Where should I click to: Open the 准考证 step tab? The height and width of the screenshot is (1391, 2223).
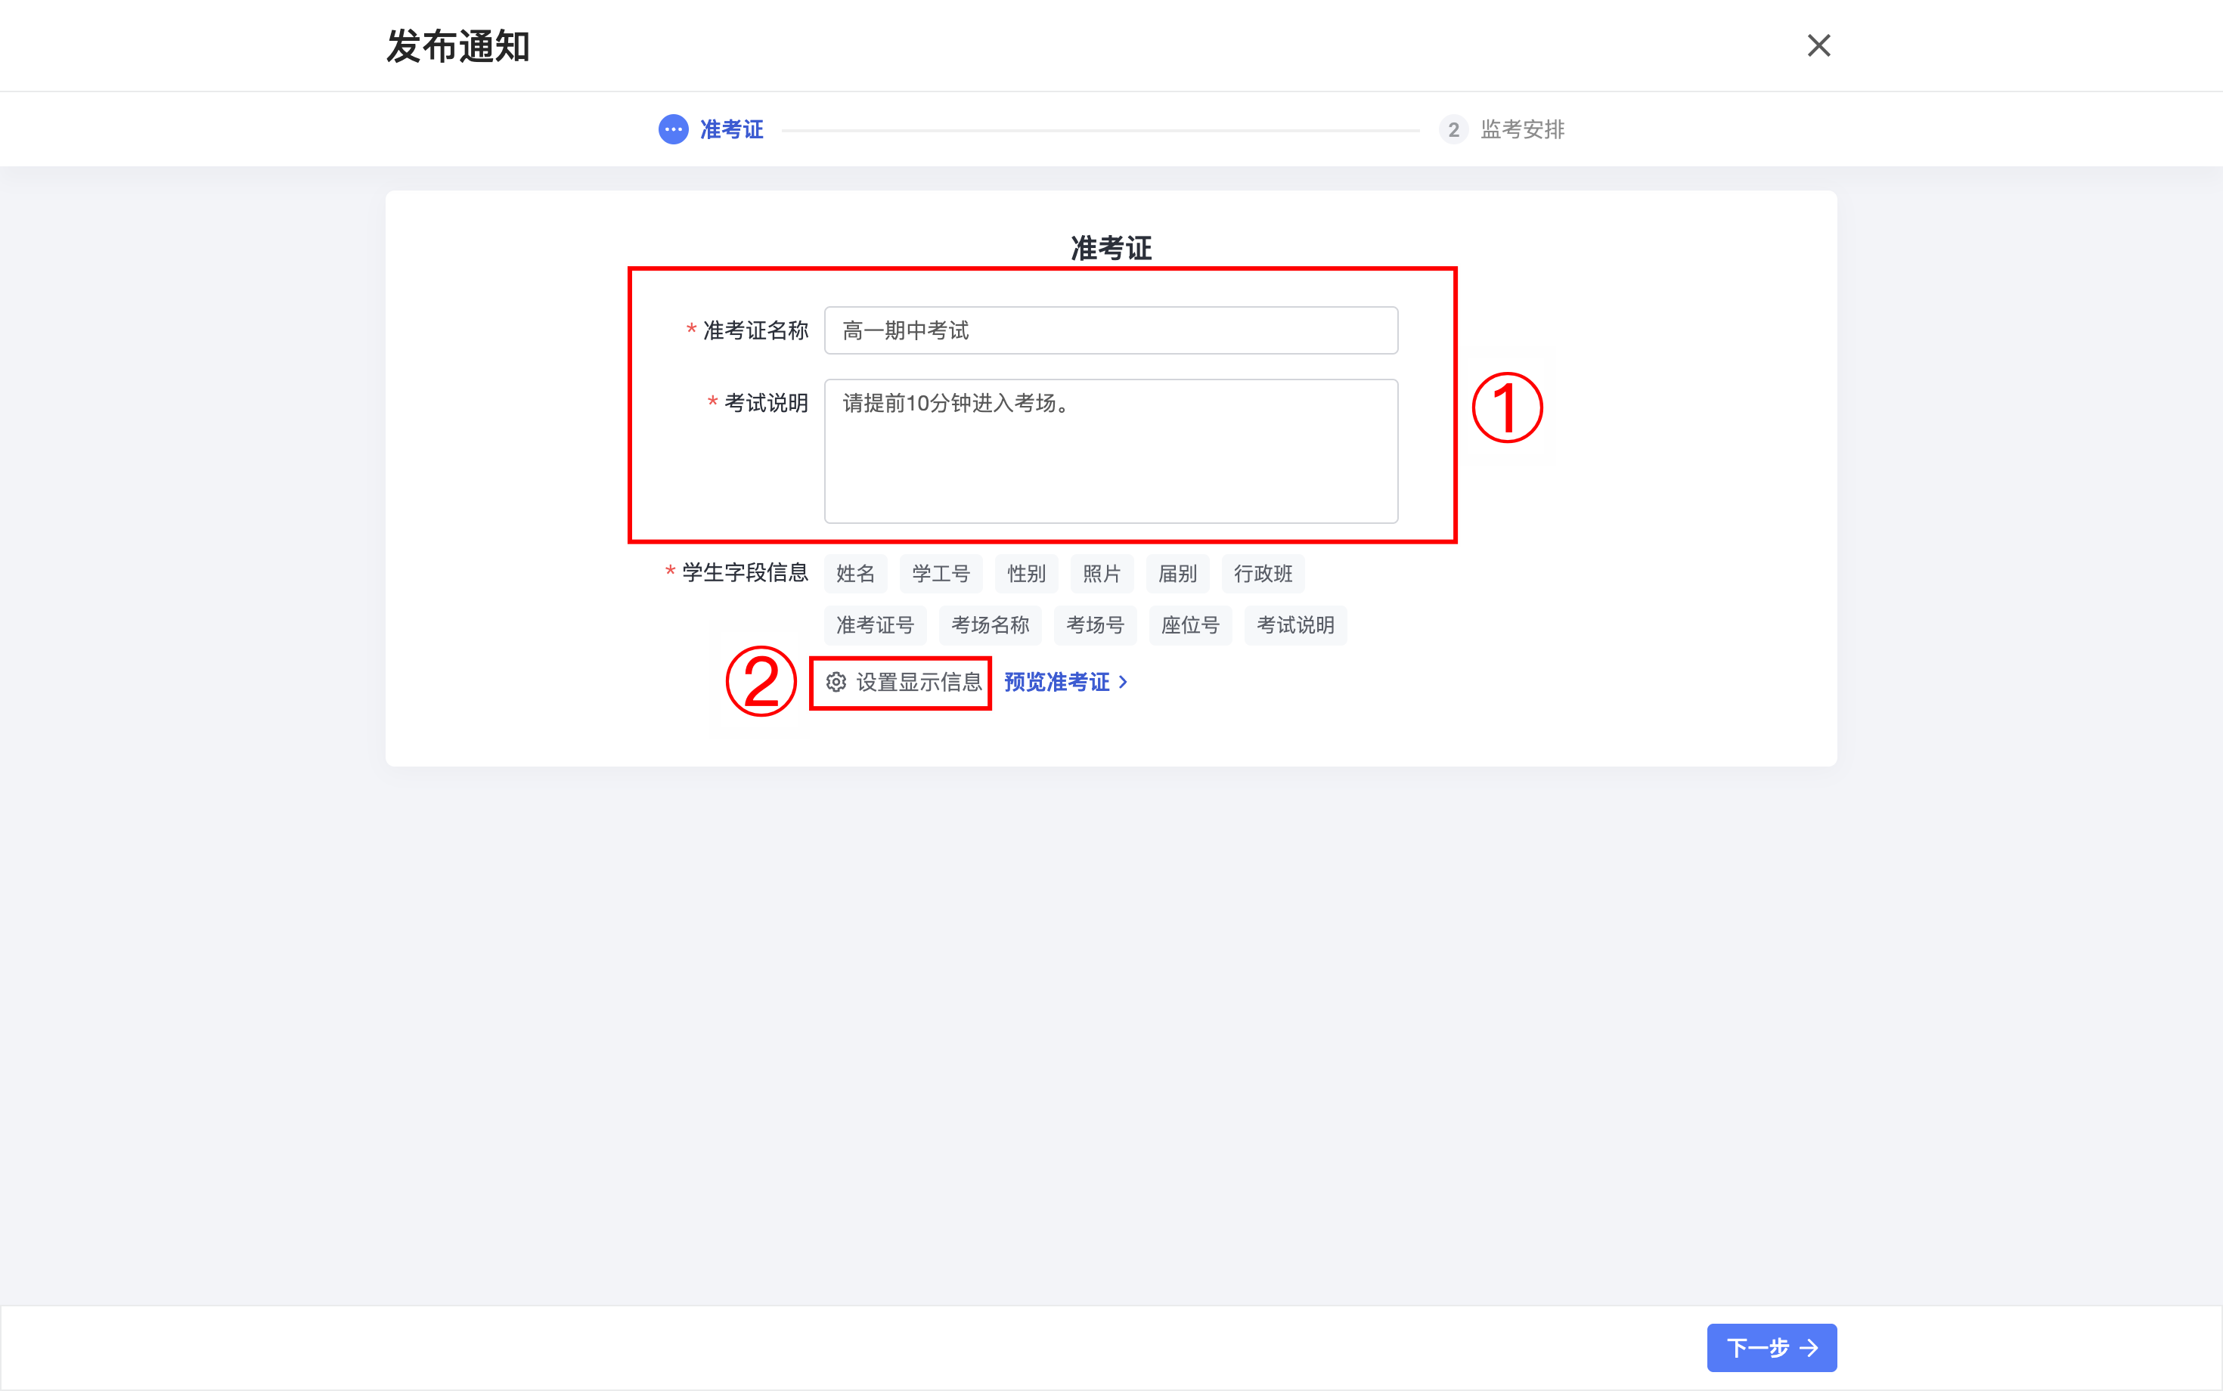[x=712, y=130]
